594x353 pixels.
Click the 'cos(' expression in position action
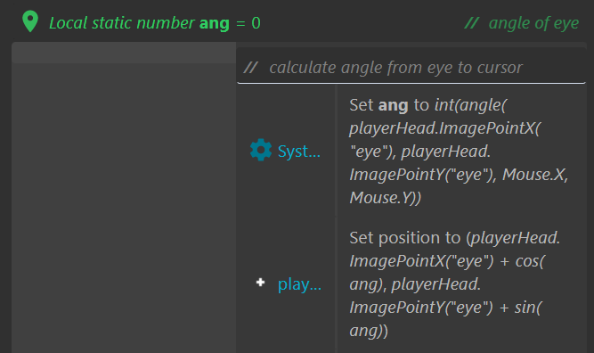pyautogui.click(x=530, y=261)
